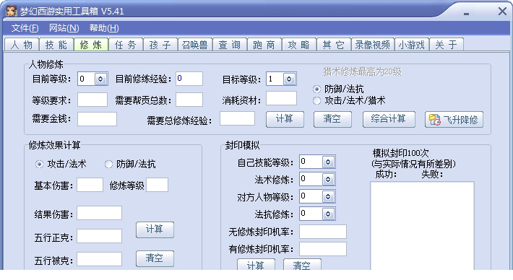This screenshot has width=513, height=280.
Task: Focus the 基本伤害 input field
Action: [90, 185]
